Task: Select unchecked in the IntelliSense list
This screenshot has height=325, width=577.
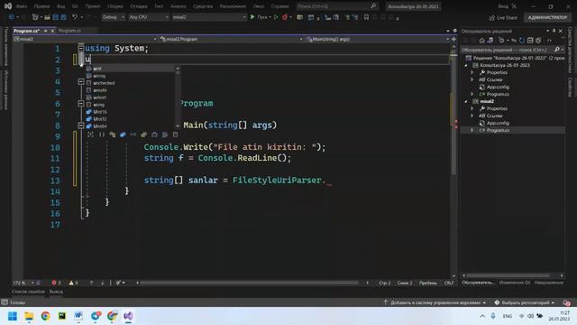Action: [x=104, y=83]
